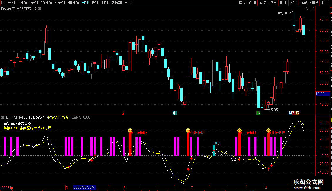The height and width of the screenshot is (191, 332).
Task: Click the 45.05 low price label
Action: click(273, 110)
